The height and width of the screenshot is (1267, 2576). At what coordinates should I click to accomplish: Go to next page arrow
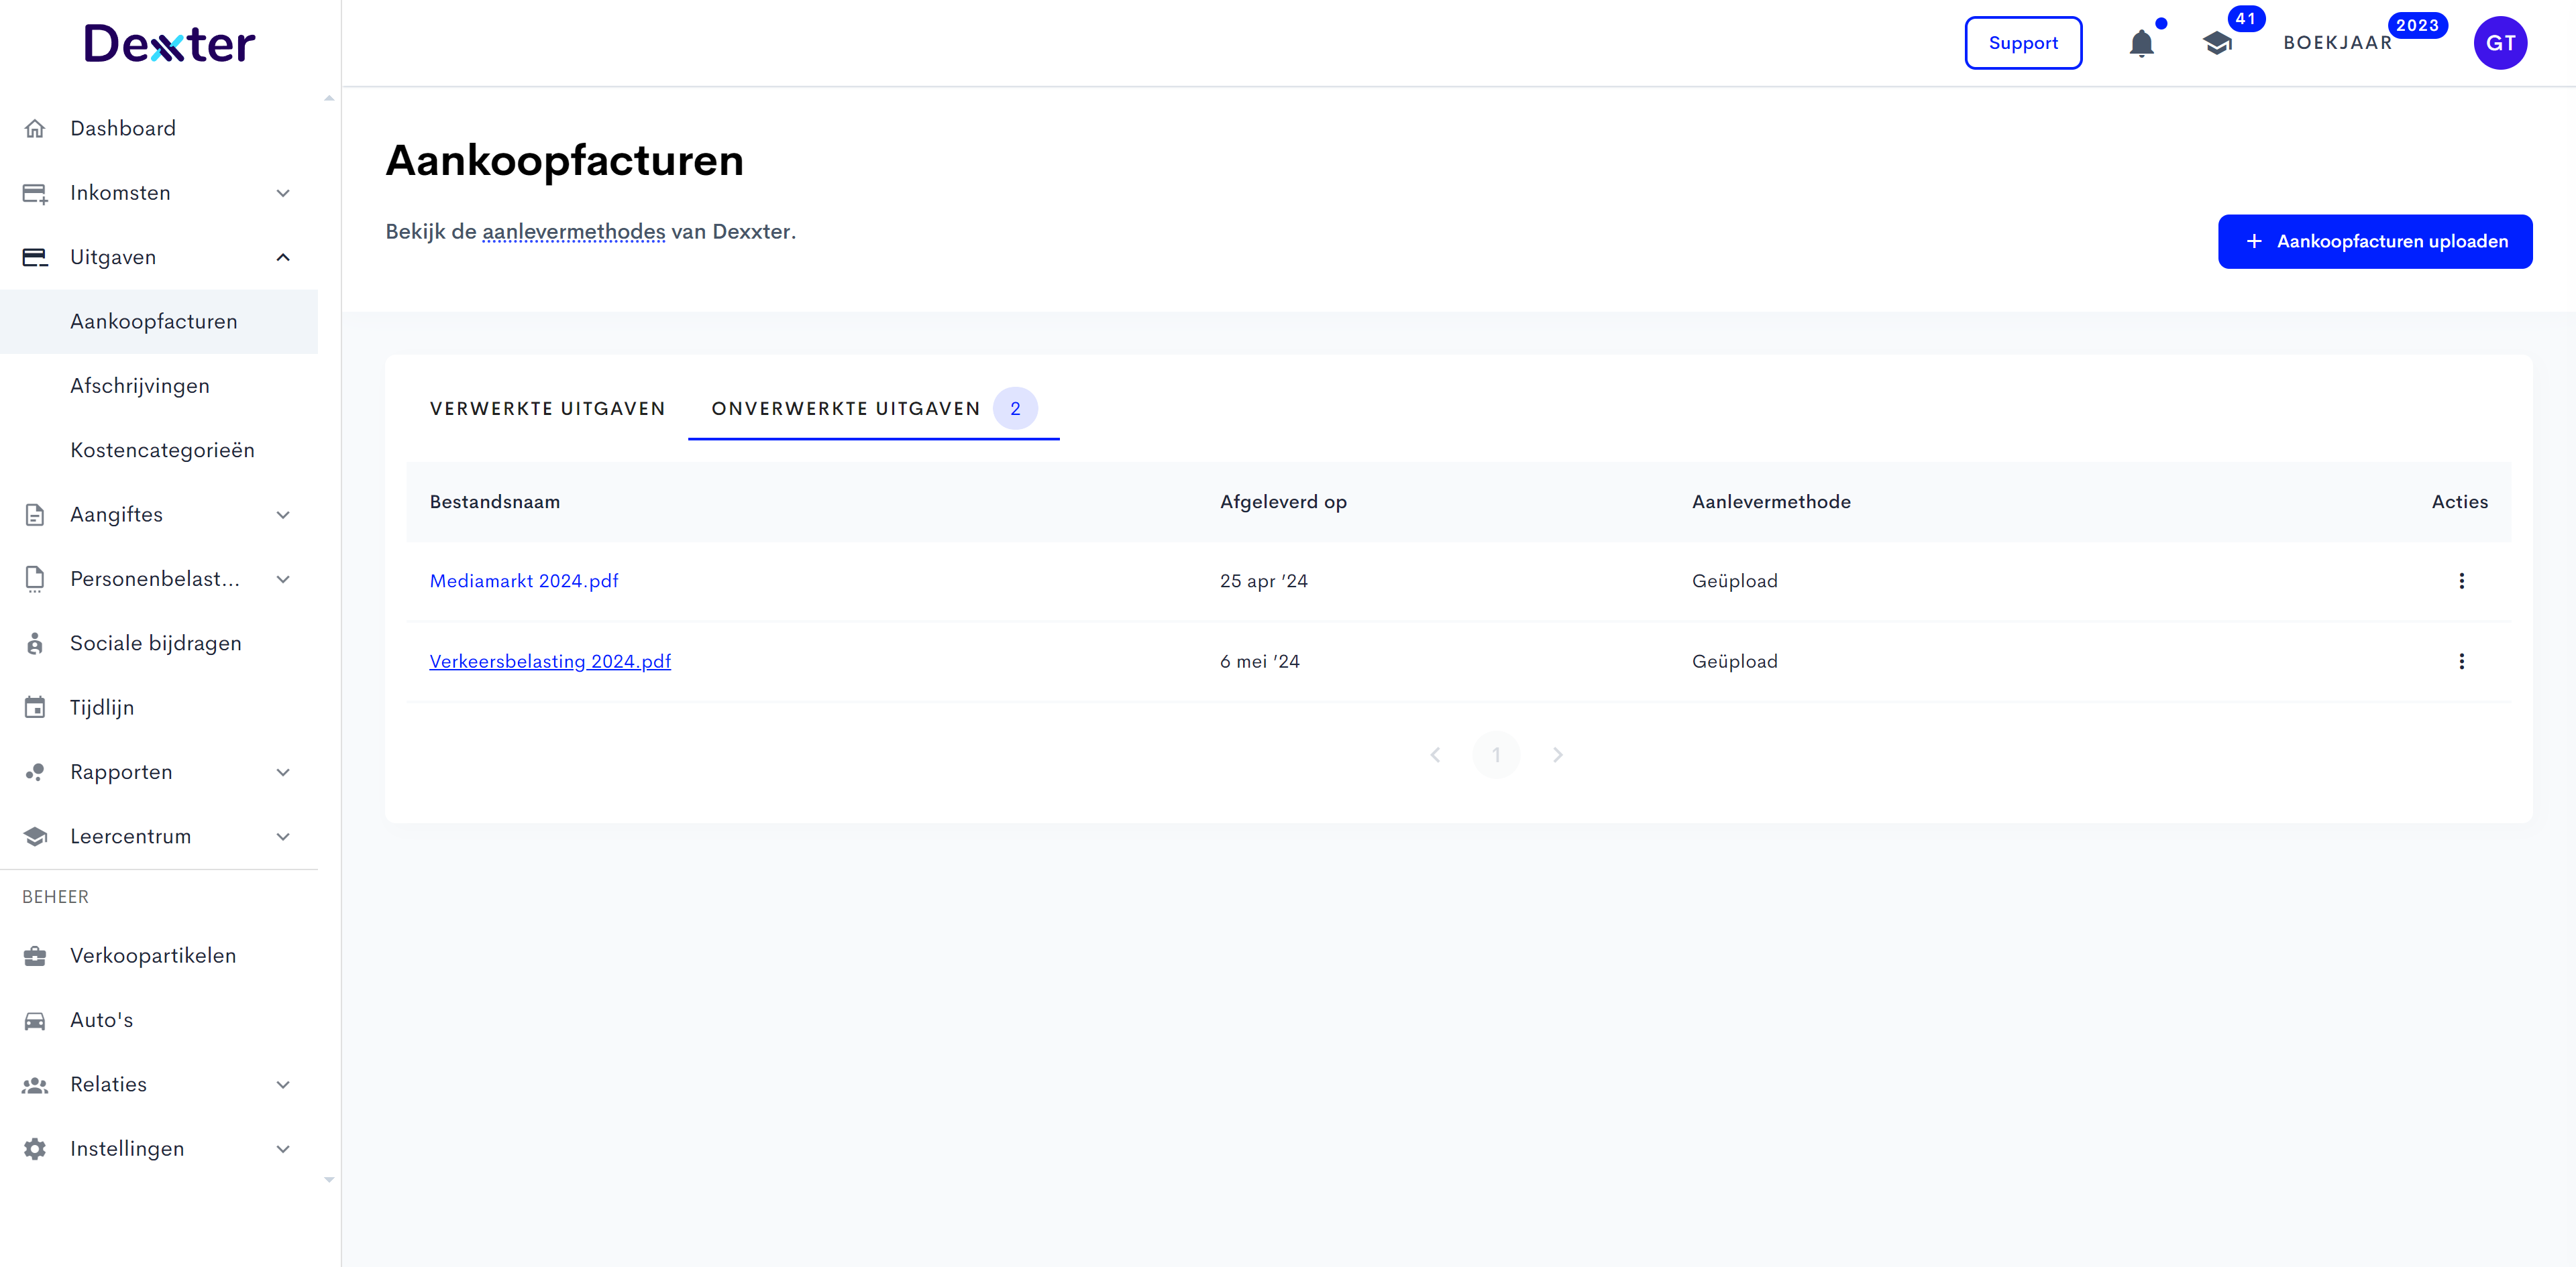pos(1557,756)
